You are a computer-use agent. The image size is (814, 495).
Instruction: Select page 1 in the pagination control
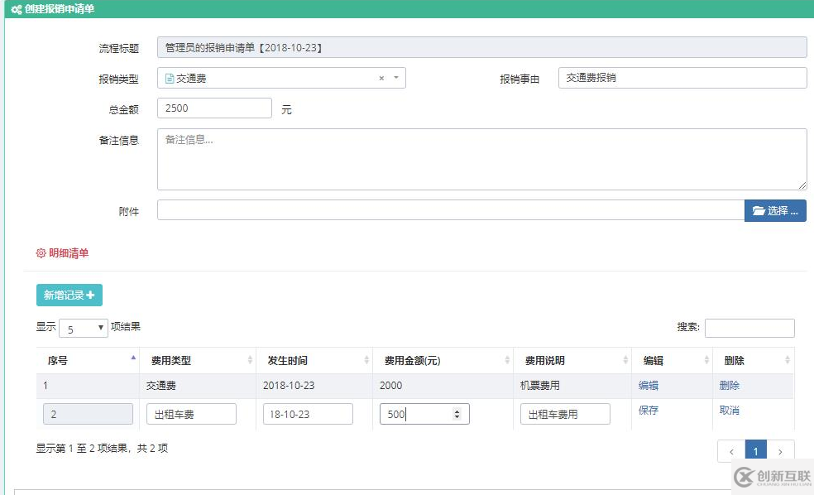click(756, 450)
